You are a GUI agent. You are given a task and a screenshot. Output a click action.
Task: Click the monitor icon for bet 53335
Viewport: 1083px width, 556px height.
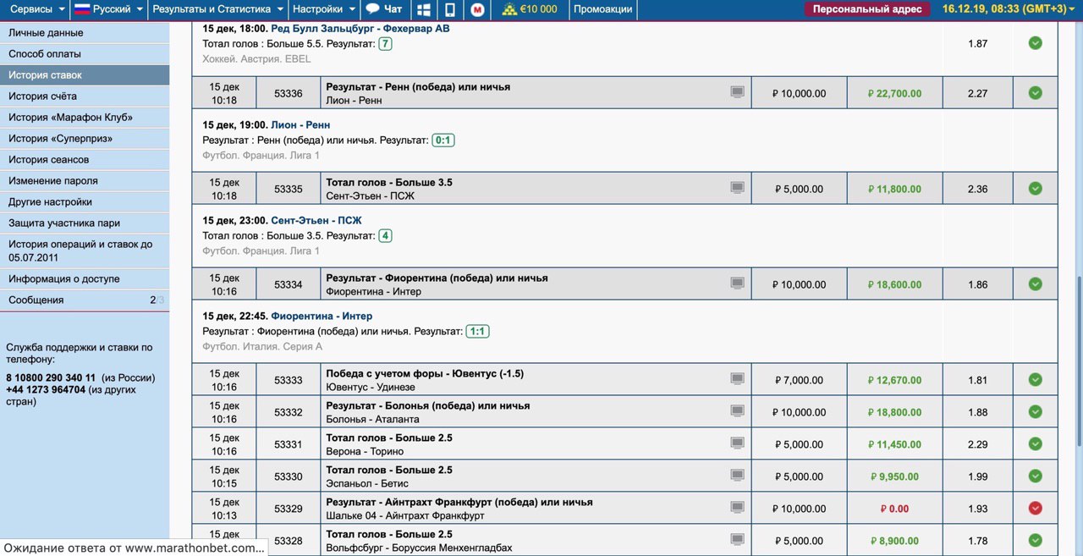point(738,188)
